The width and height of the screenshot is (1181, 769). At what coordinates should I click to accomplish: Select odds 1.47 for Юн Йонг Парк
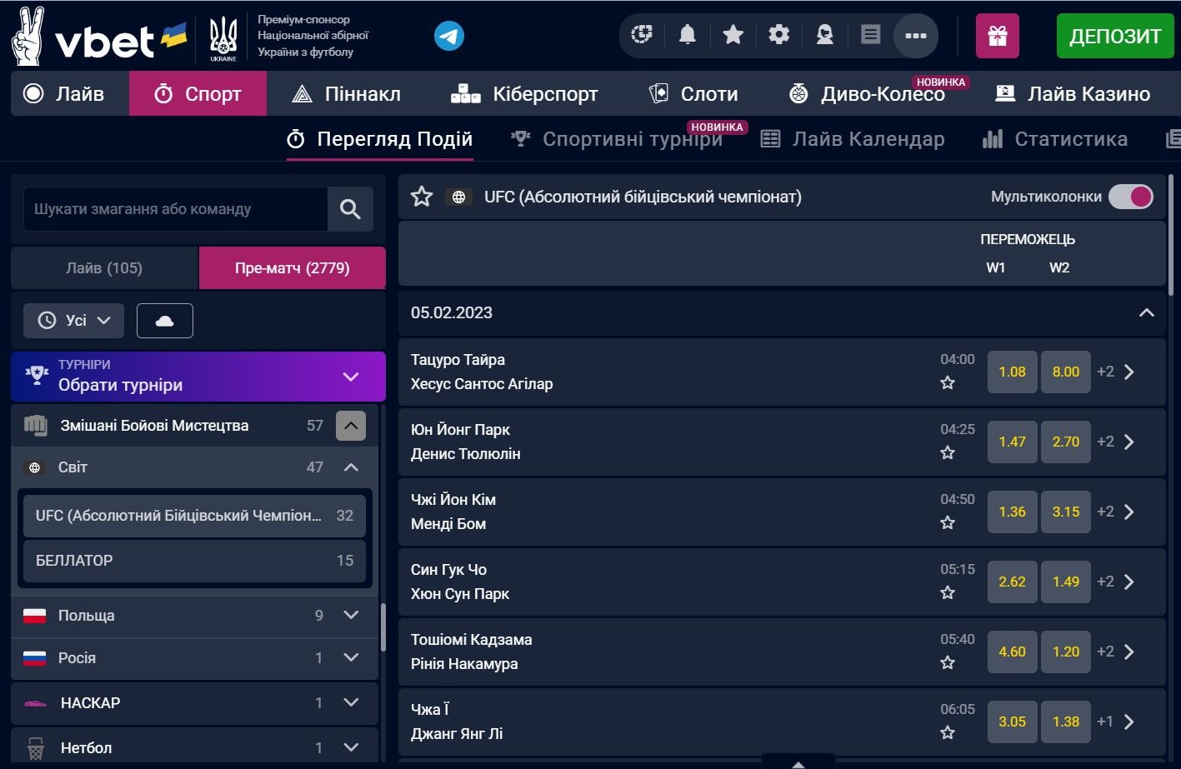[x=1013, y=442]
